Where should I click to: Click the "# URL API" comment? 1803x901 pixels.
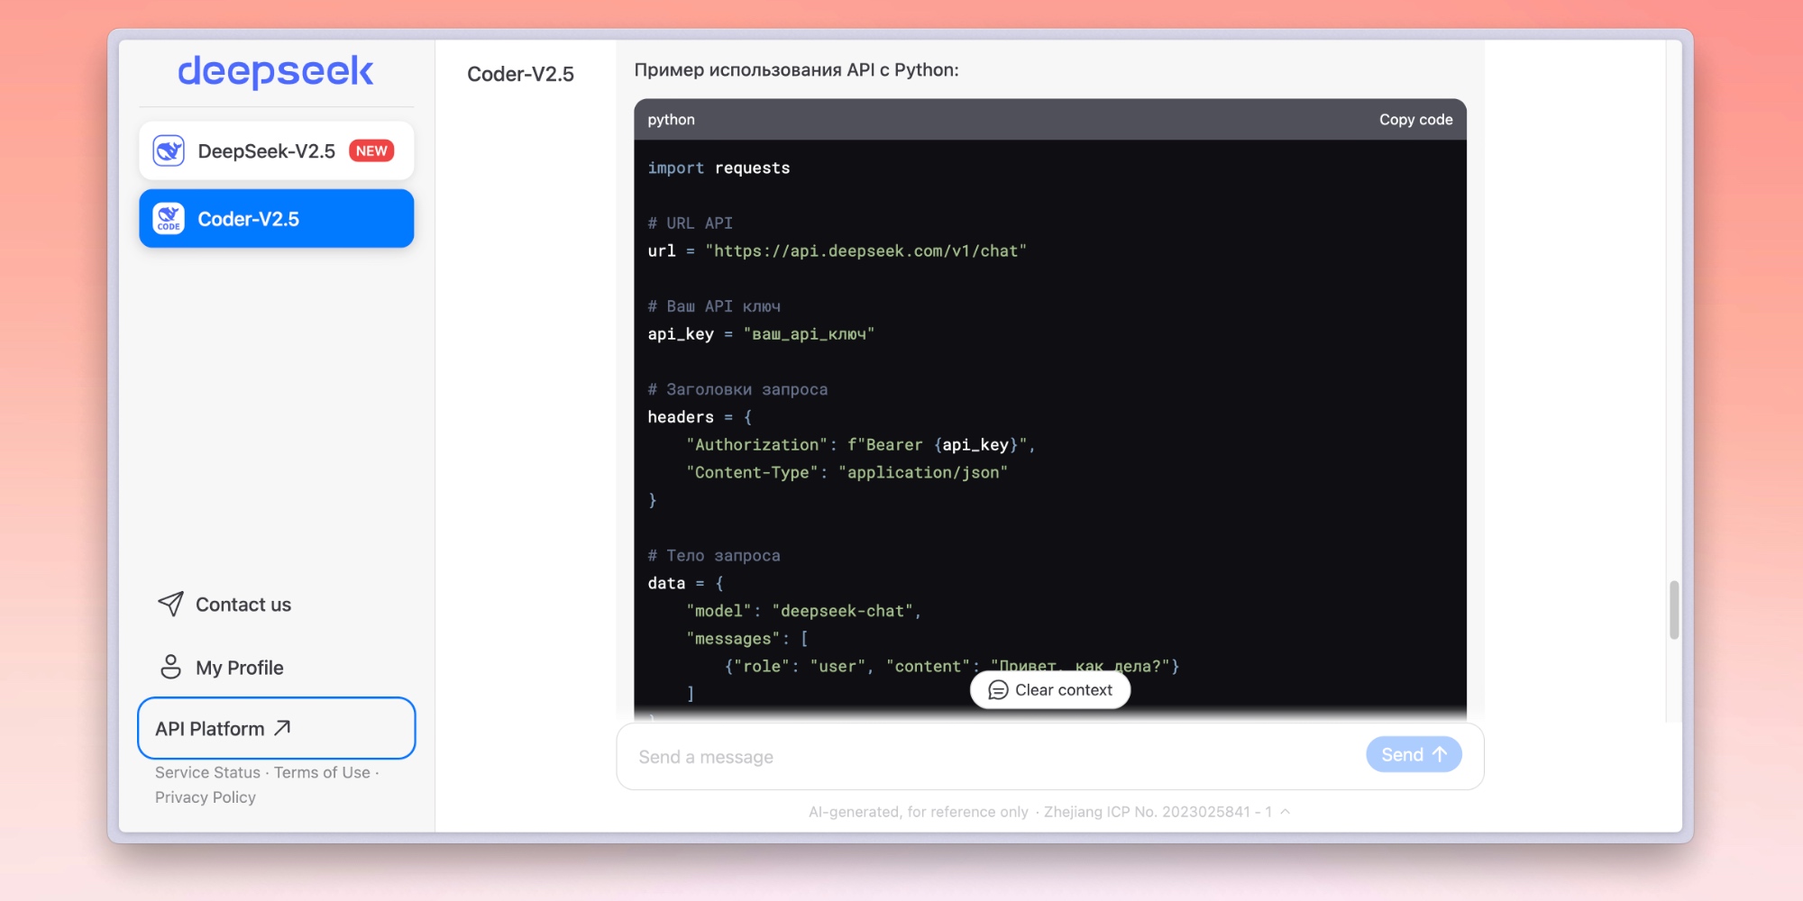[x=690, y=223]
